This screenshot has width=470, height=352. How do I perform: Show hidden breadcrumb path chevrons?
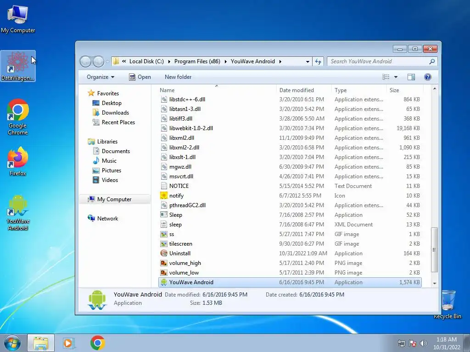124,61
